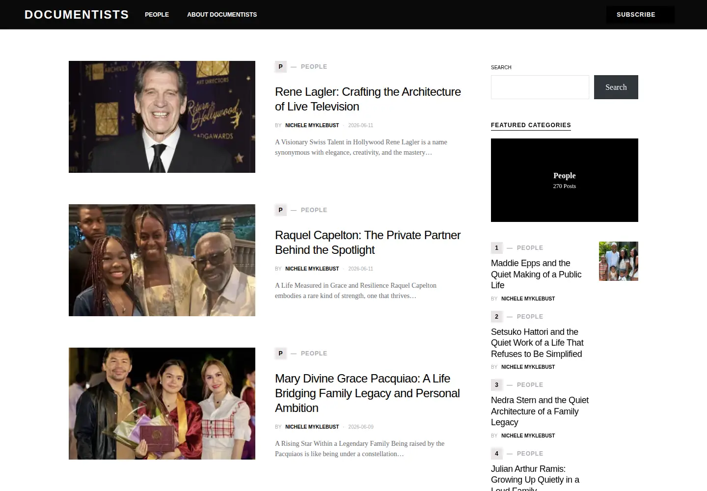707x491 pixels.
Task: Open the Raquel Capelton article thumbnail
Action: 162,260
